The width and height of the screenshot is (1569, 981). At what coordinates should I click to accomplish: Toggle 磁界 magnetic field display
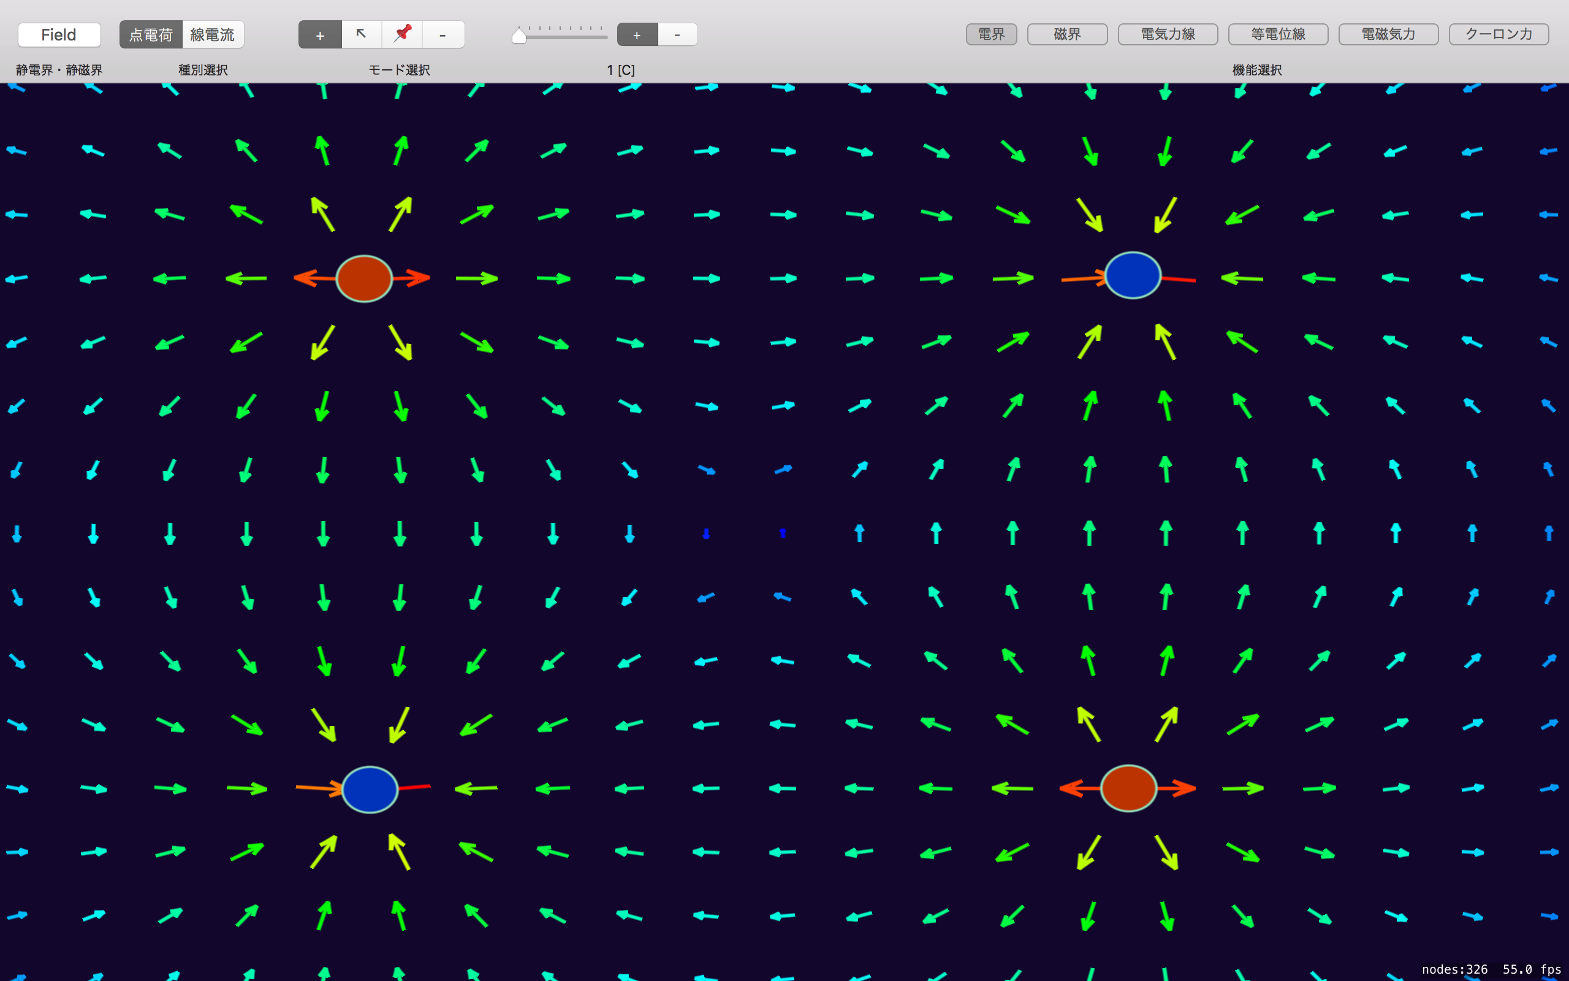(1067, 34)
